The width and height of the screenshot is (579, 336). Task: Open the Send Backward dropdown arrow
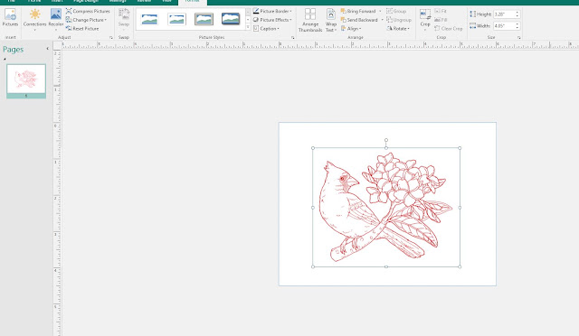pyautogui.click(x=382, y=20)
